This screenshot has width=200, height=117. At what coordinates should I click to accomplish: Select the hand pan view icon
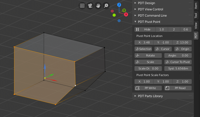coord(98,6)
